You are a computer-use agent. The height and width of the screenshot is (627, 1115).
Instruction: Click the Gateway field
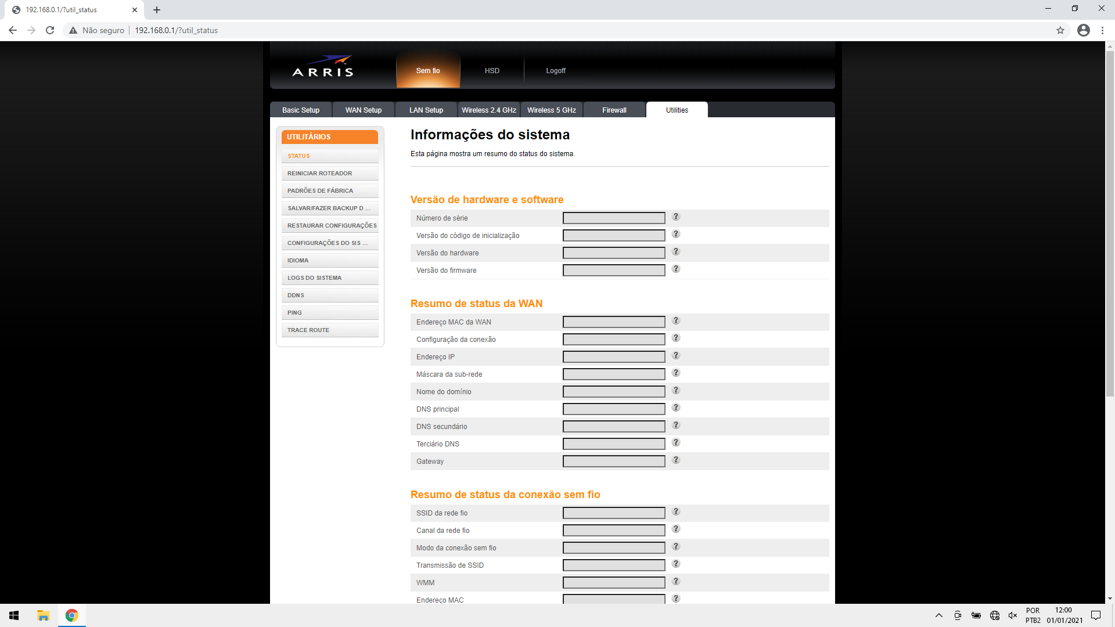coord(614,461)
